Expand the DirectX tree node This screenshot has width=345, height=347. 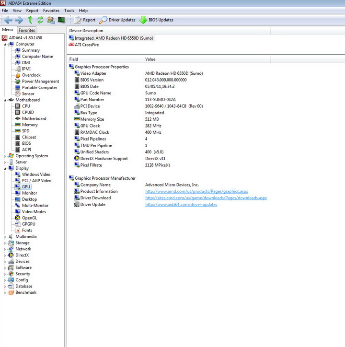click(5, 255)
